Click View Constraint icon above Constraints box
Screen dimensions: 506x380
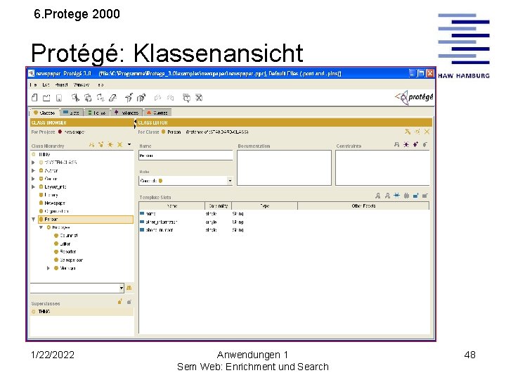(396, 144)
